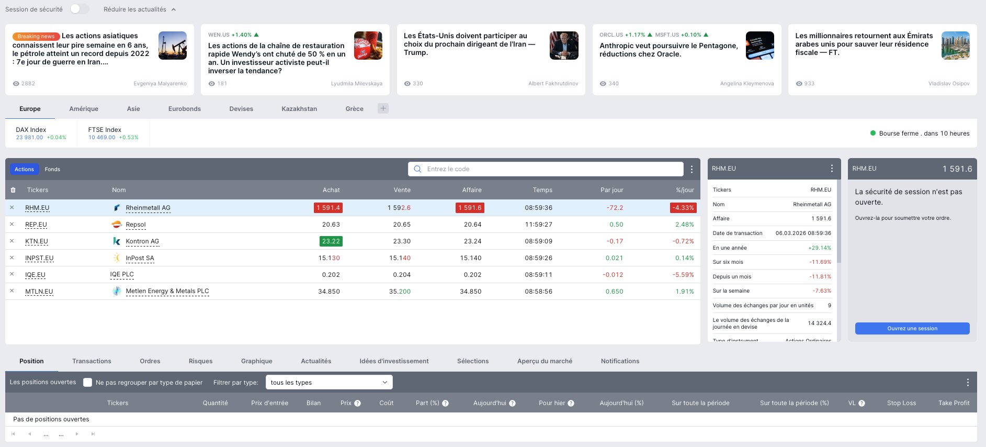Click the InPost SA logo icon

click(117, 258)
